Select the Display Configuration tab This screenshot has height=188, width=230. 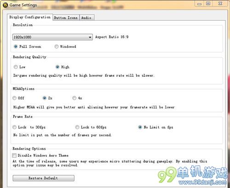(30, 17)
